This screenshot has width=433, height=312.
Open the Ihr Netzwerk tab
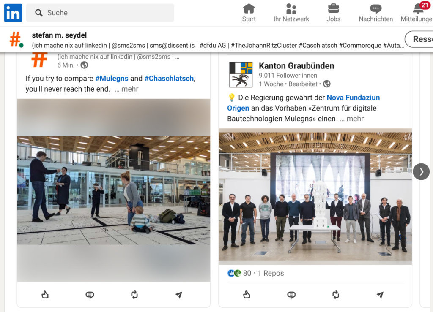click(291, 13)
